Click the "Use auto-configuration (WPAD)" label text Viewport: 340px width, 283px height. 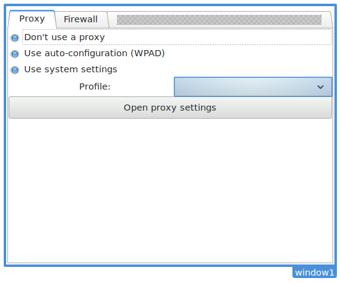click(95, 53)
